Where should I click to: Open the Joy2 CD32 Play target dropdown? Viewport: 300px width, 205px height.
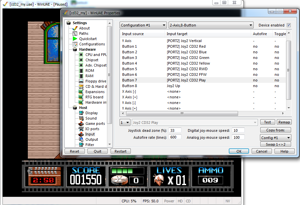[x=195, y=123]
